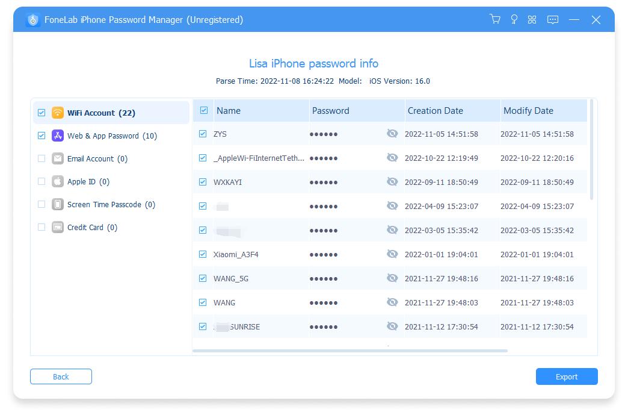
Task: Click the key register icon in title bar
Action: 514,19
